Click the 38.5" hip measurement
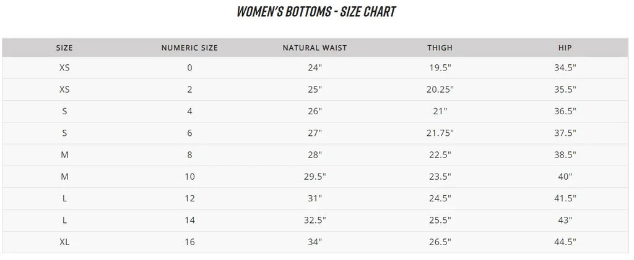 (565, 155)
